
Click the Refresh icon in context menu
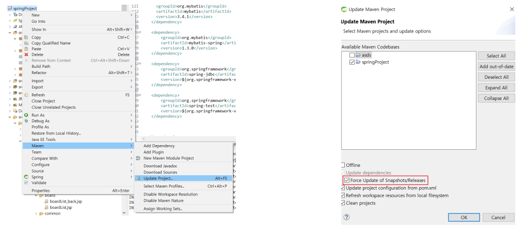[x=26, y=95]
